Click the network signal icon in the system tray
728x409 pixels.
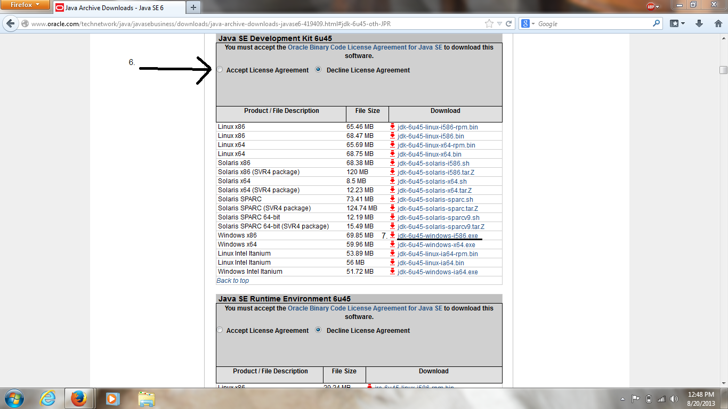click(661, 399)
